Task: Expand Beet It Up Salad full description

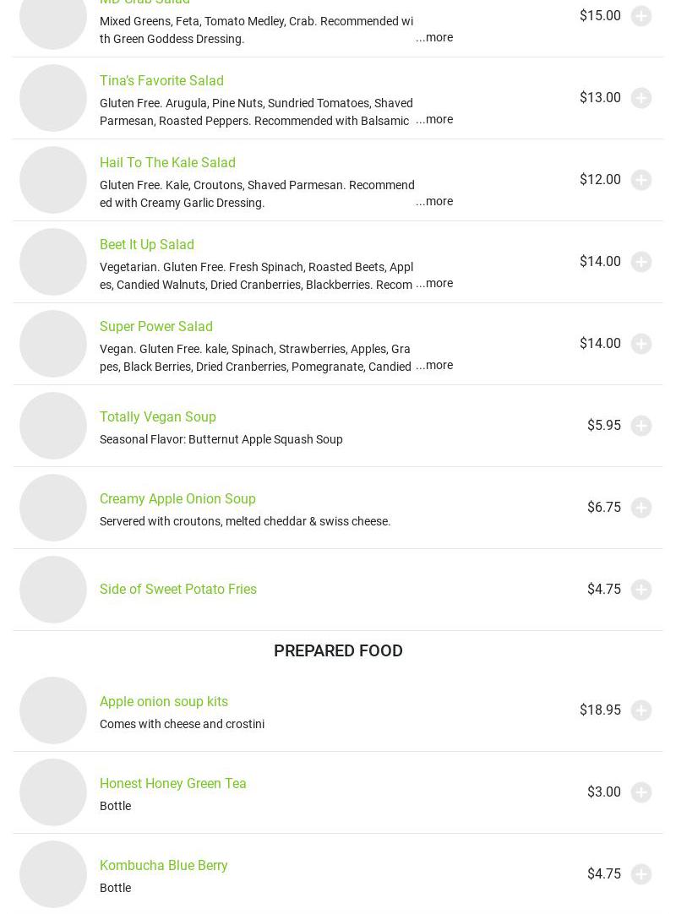Action: tap(434, 283)
